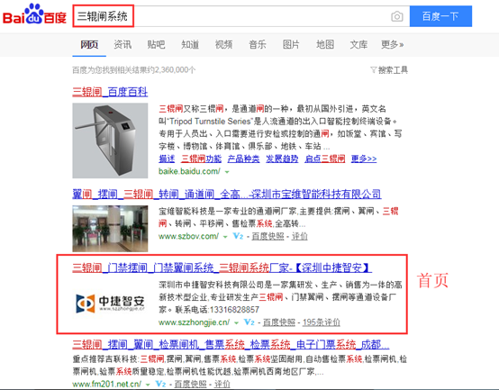Click the V2 badge next to fm201.net.cn
The width and height of the screenshot is (499, 390).
(x=160, y=384)
